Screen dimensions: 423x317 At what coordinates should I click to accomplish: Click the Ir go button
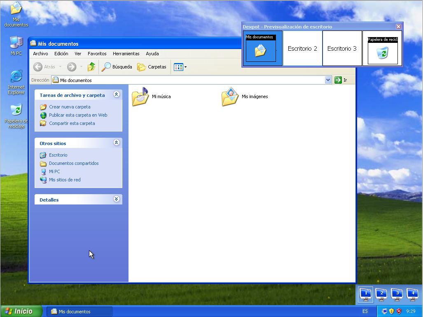click(x=341, y=80)
